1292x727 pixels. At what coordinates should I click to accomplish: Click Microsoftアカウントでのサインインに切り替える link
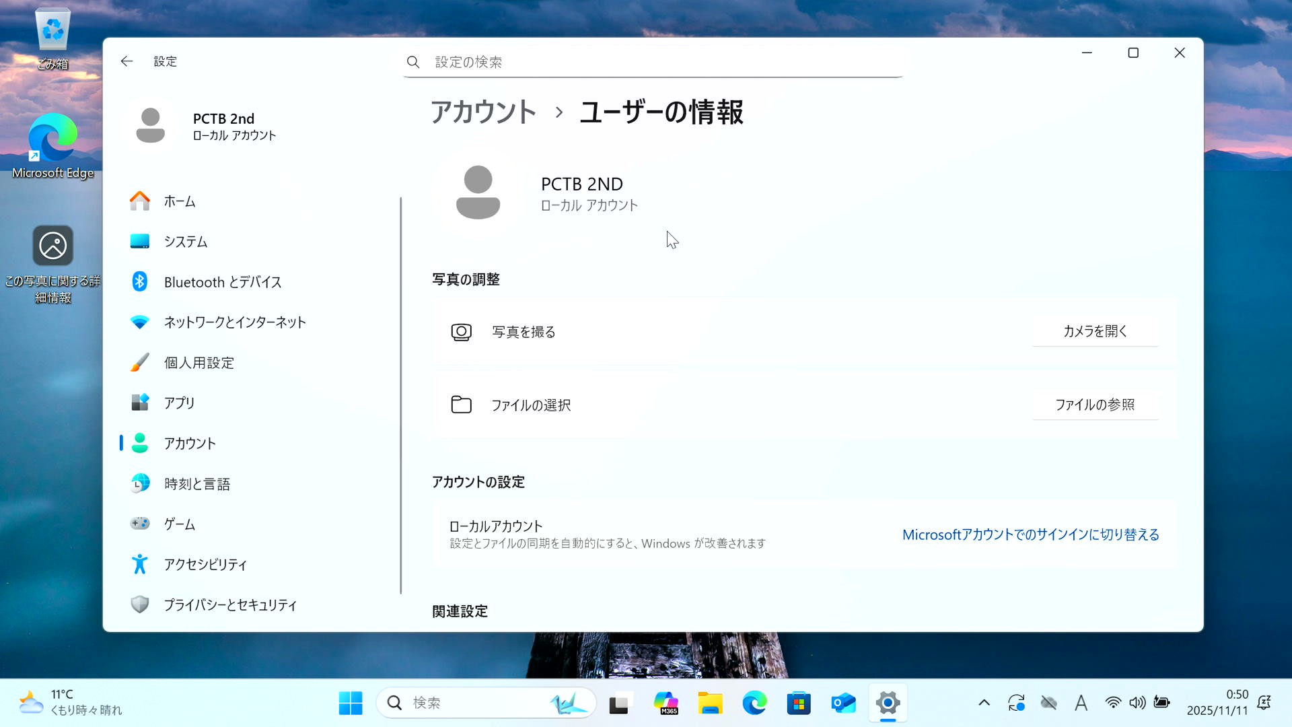[1030, 534]
